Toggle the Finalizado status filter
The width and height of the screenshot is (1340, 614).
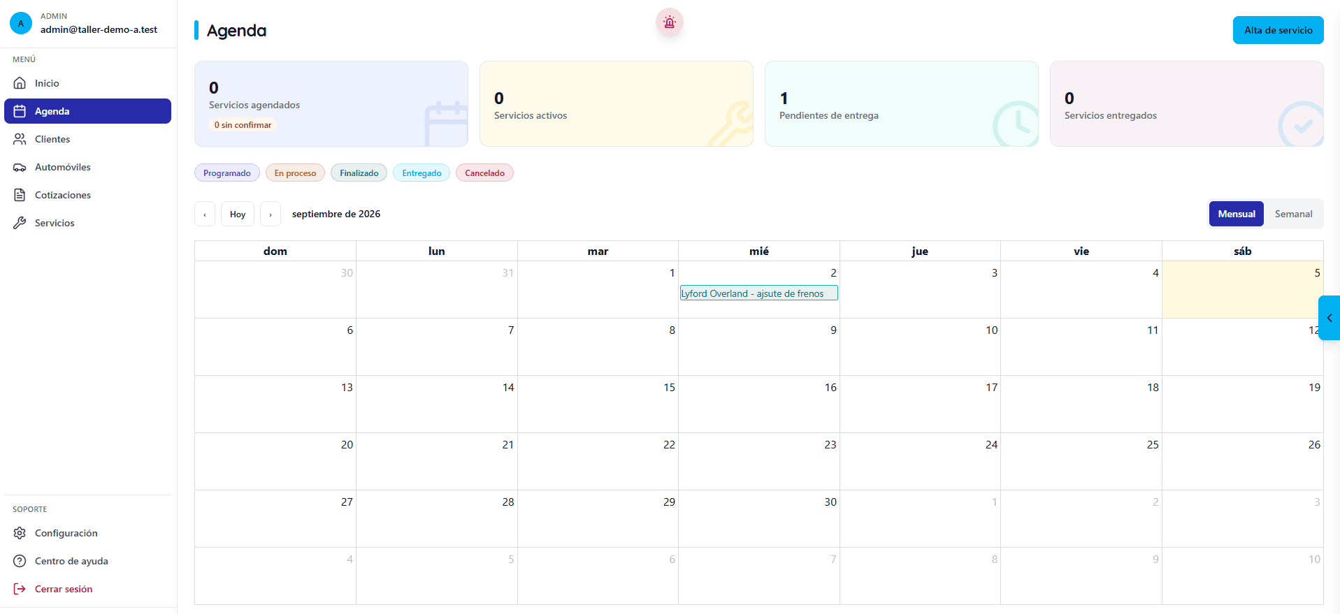coord(359,173)
